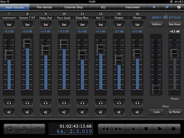The height and width of the screenshot is (138, 184).
Task: Select Pure Synth channel with Sel
Action: (64, 25)
